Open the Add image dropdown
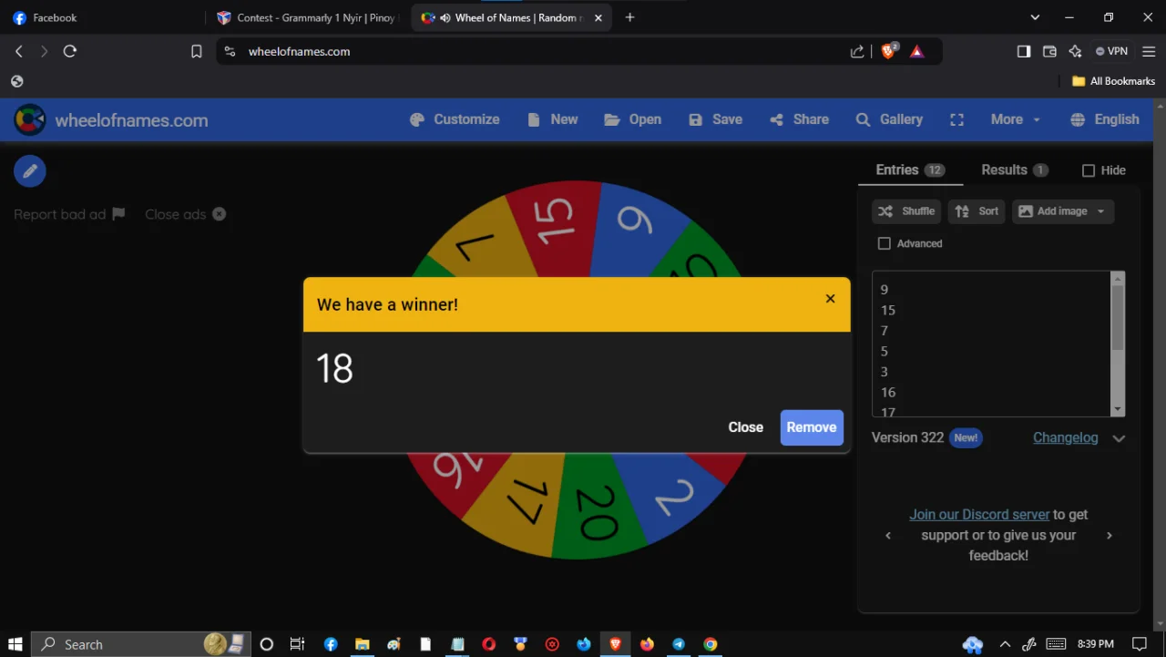The height and width of the screenshot is (657, 1166). click(1063, 211)
